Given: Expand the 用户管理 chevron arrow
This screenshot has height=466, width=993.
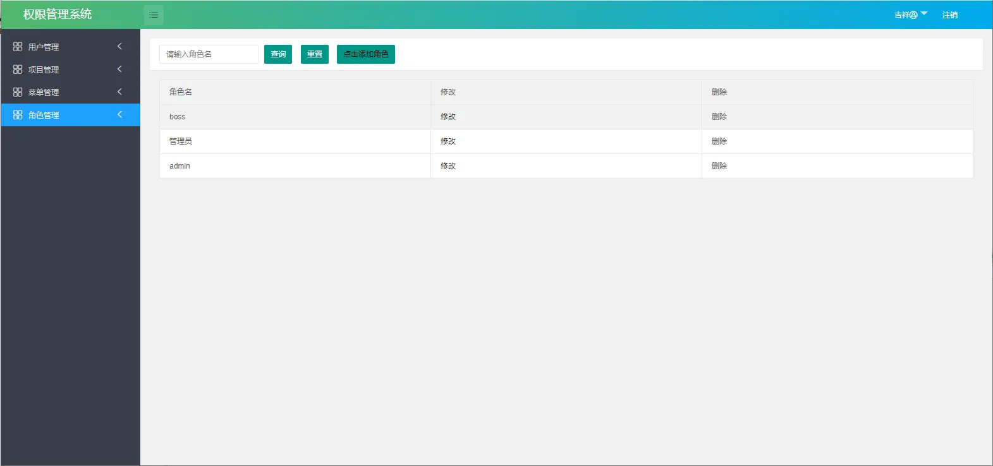Looking at the screenshot, I should (x=119, y=47).
